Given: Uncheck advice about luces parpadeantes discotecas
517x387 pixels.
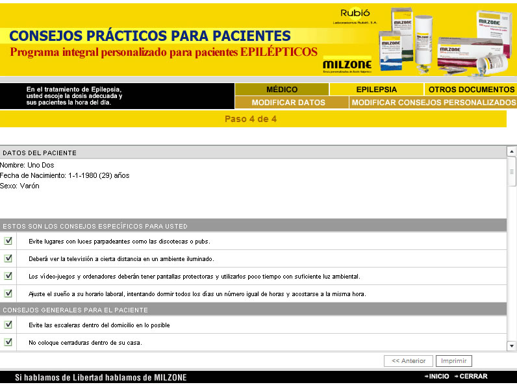Looking at the screenshot, I should [x=8, y=241].
